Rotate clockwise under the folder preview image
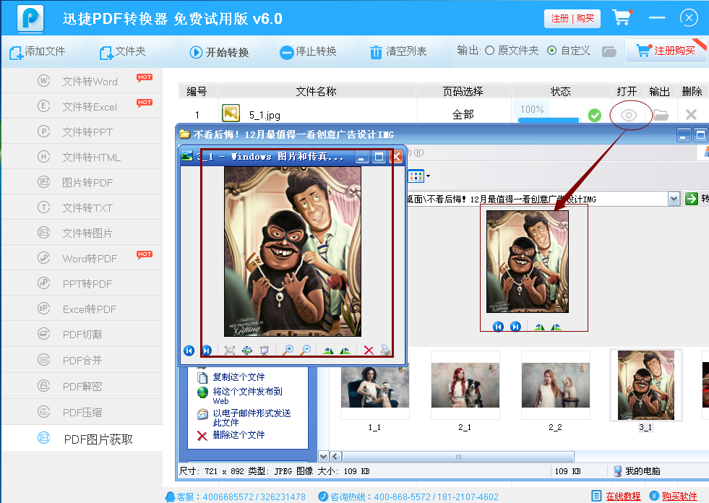Viewport: 709px width, 503px height. click(539, 327)
